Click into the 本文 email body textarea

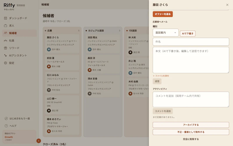click(191, 60)
